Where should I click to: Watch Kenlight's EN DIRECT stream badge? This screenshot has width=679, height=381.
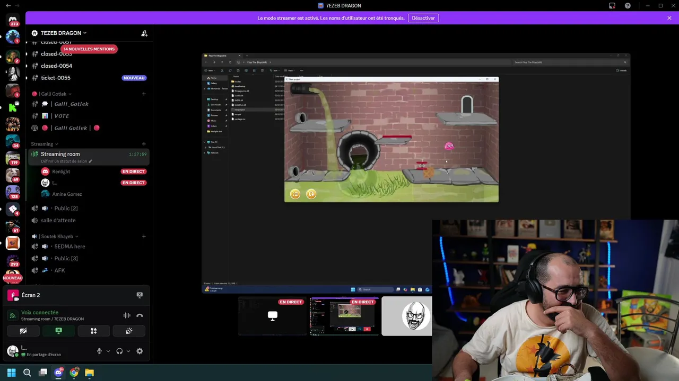(x=133, y=171)
